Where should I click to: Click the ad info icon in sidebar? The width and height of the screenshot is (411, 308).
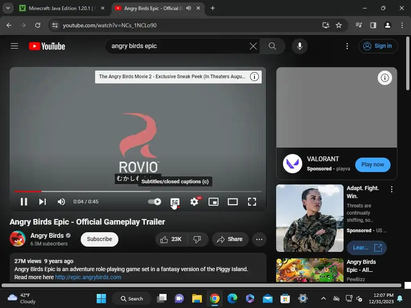[x=385, y=78]
